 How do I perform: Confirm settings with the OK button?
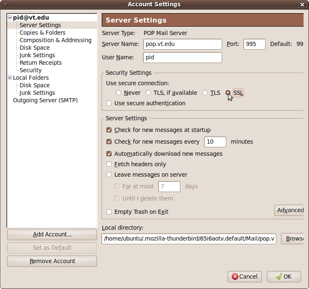click(284, 276)
